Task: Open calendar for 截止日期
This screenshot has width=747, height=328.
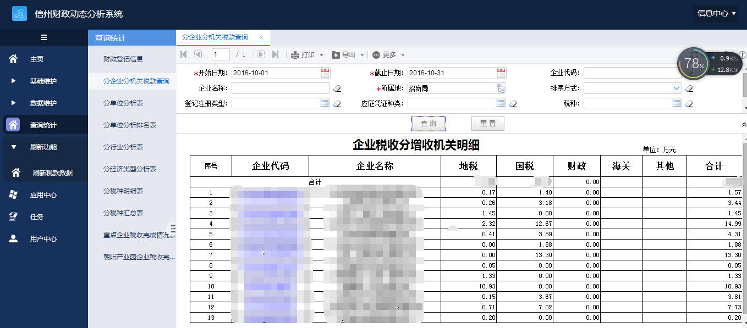Action: coord(501,73)
